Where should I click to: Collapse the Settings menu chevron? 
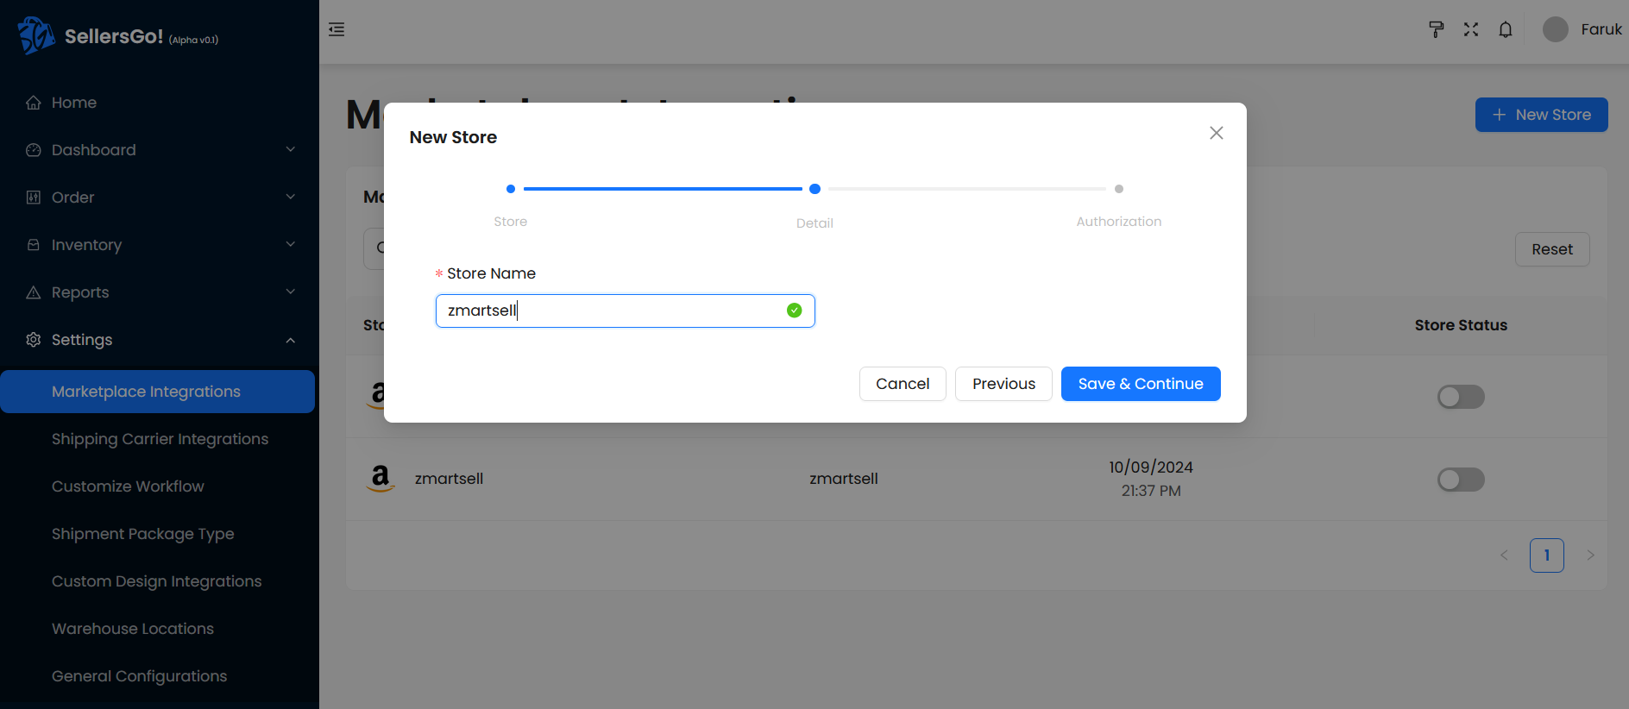pyautogui.click(x=291, y=340)
